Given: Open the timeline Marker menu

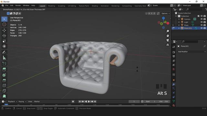Looking at the screenshot, I should (x=37, y=101).
